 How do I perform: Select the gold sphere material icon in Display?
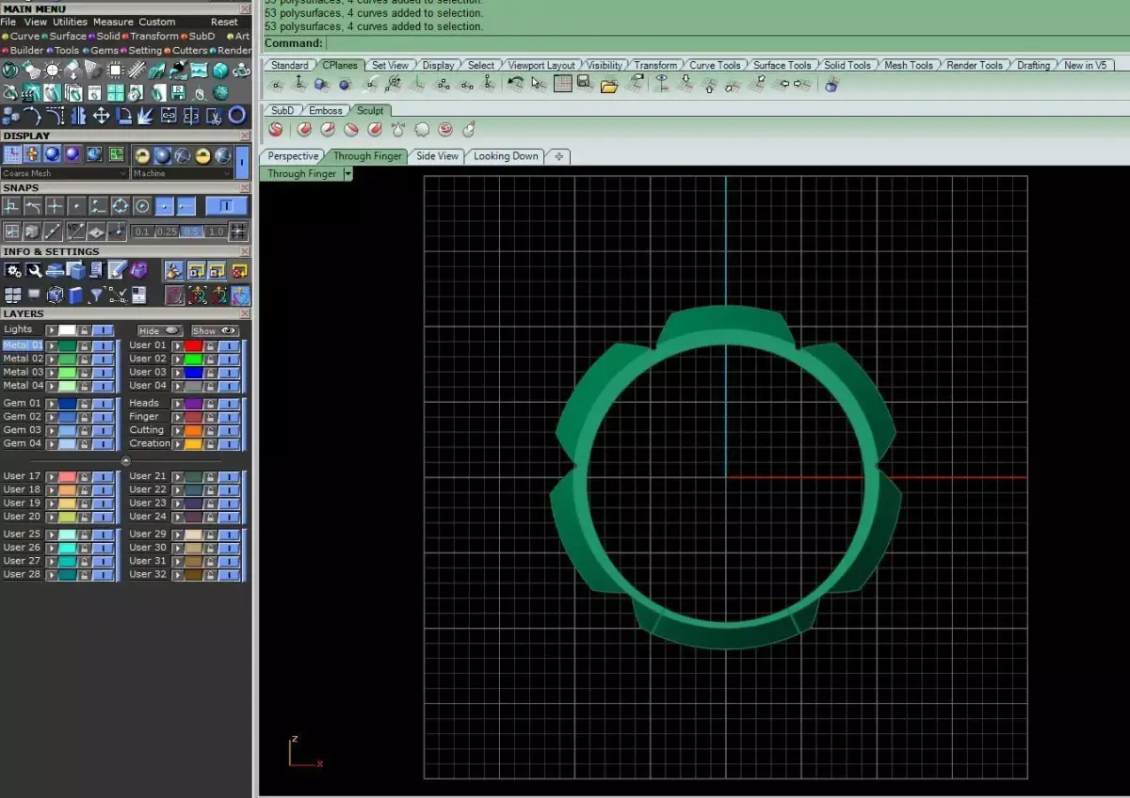[202, 155]
